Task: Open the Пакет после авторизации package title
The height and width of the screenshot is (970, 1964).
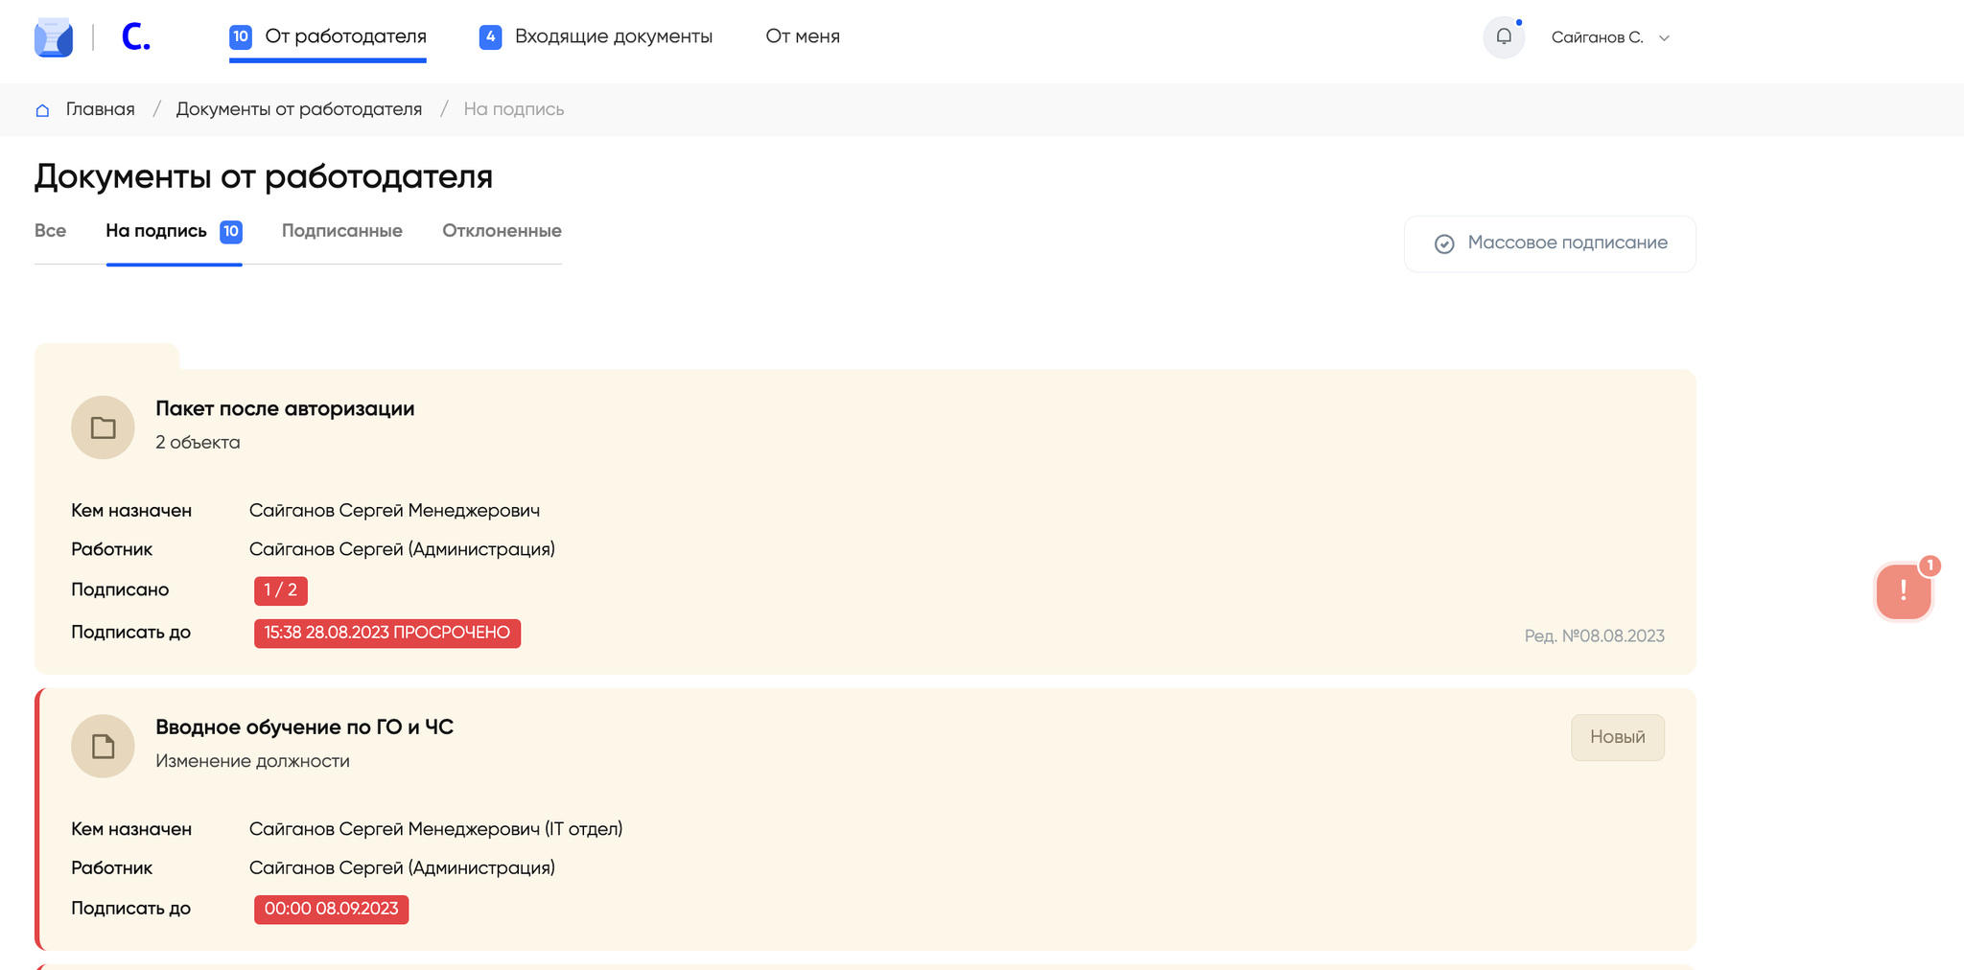Action: click(x=285, y=408)
